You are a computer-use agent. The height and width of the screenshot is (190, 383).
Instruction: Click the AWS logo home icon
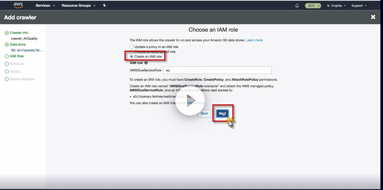pyautogui.click(x=19, y=5)
